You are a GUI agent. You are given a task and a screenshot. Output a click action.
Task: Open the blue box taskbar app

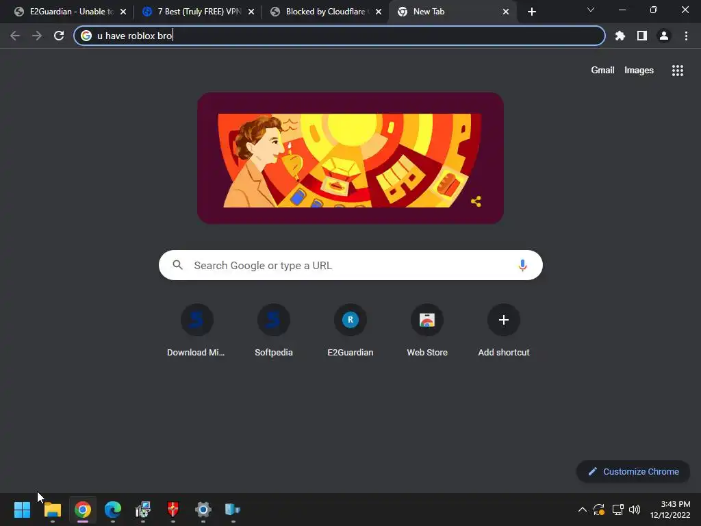click(x=233, y=510)
